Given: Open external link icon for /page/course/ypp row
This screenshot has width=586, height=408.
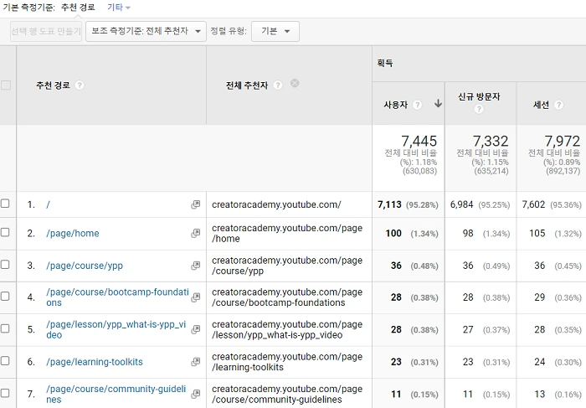Looking at the screenshot, I should tap(195, 266).
